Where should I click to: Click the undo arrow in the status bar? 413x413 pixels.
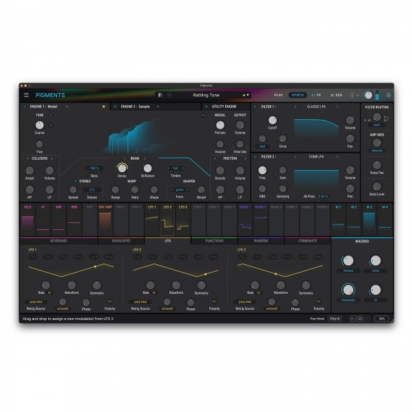[x=352, y=319]
